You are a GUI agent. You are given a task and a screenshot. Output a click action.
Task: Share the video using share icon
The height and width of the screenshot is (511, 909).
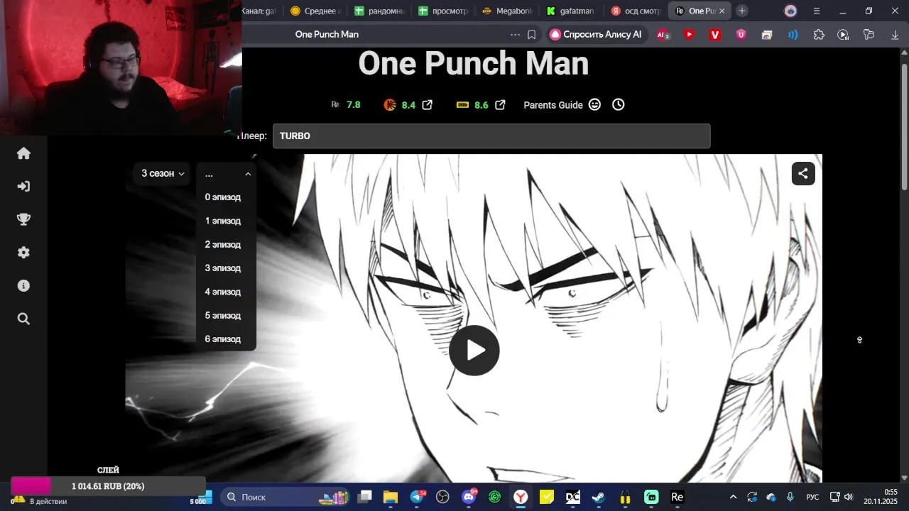(x=803, y=173)
